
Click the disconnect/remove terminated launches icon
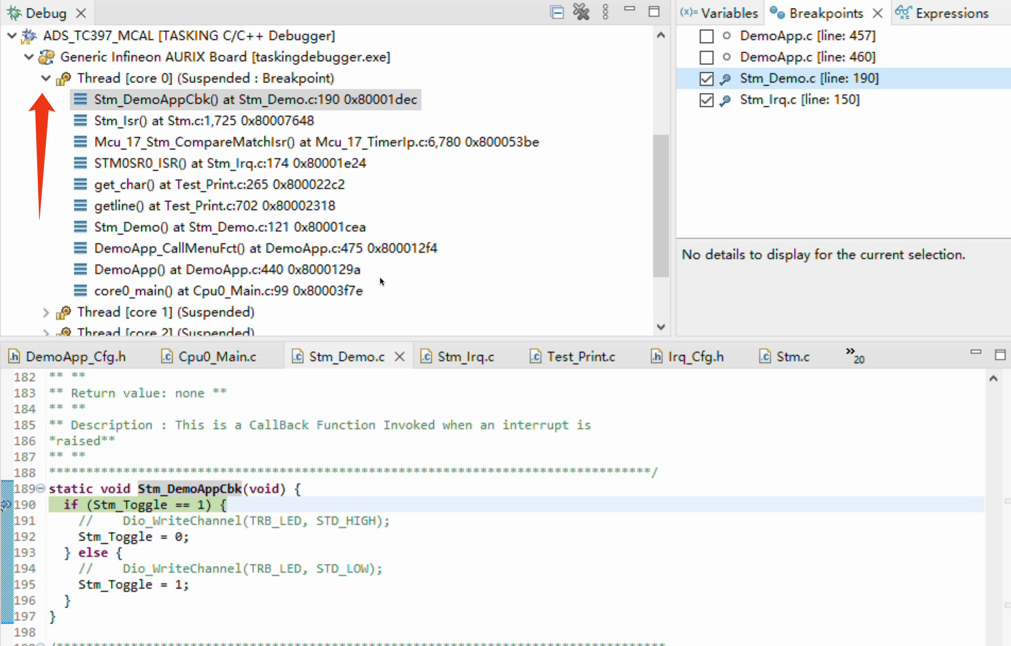(581, 12)
